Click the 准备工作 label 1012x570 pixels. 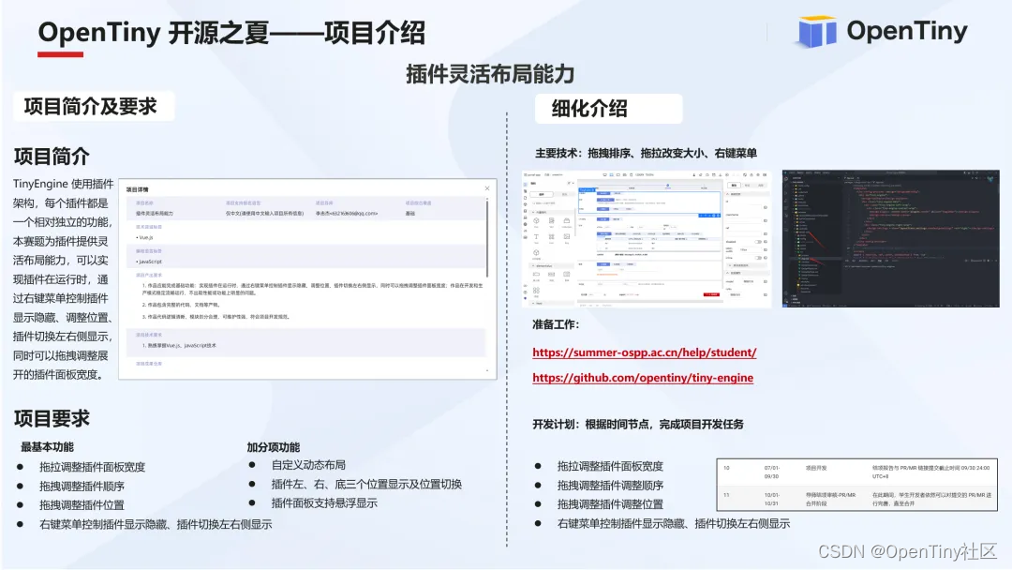click(x=556, y=324)
